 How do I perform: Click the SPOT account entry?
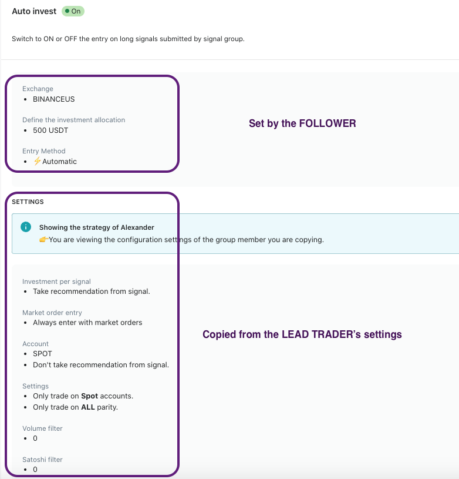click(x=42, y=354)
